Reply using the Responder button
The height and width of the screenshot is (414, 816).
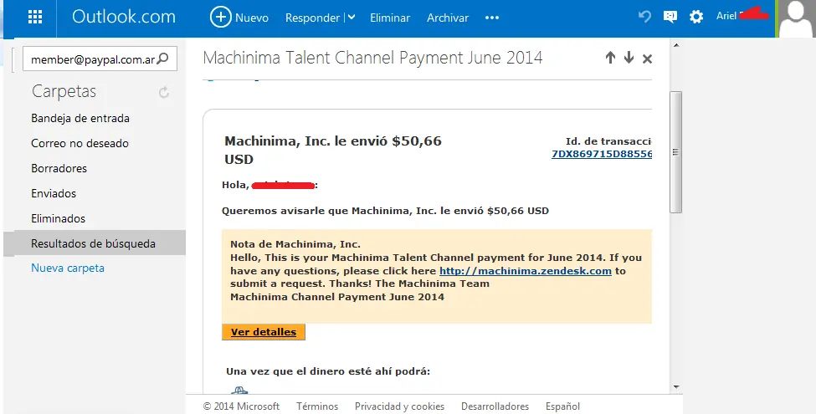(312, 18)
